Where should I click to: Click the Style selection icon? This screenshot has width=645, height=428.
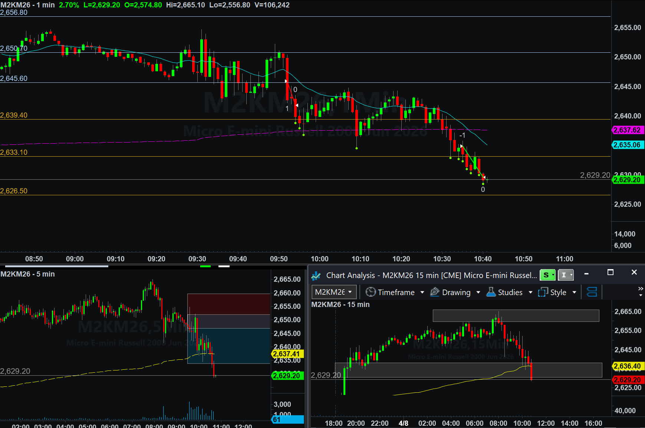(x=543, y=292)
